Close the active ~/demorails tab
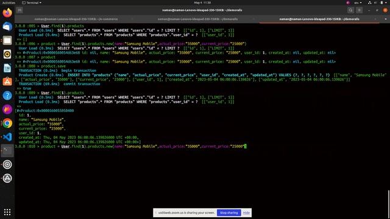This screenshot has width=390, height=219. pyautogui.click(x=375, y=19)
